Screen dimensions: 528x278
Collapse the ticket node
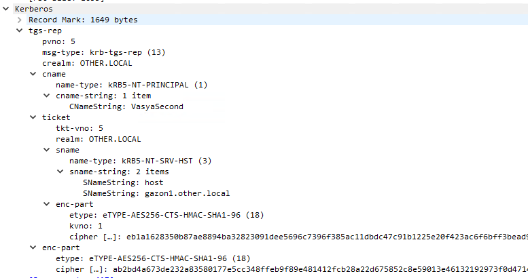[x=33, y=117]
